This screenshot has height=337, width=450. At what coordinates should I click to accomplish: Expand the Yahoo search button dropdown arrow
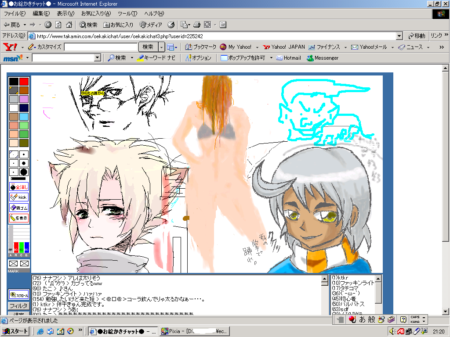click(x=162, y=47)
